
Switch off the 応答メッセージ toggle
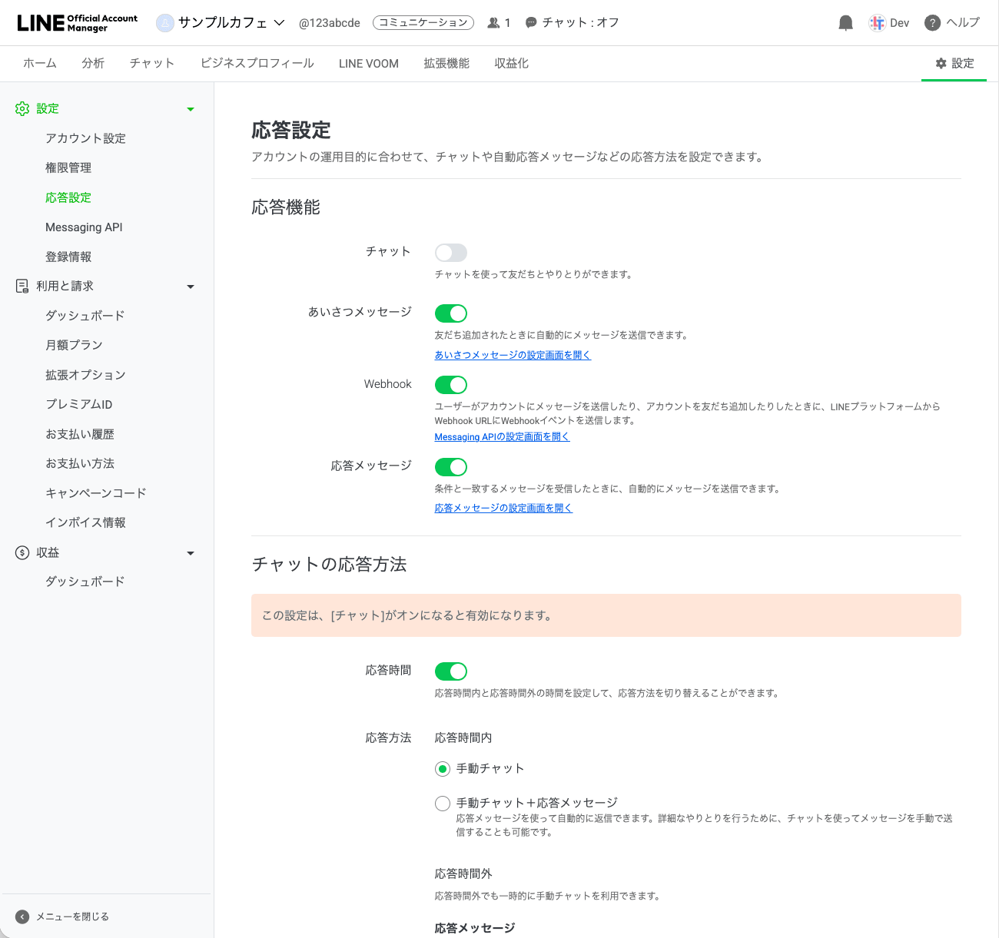click(x=451, y=466)
